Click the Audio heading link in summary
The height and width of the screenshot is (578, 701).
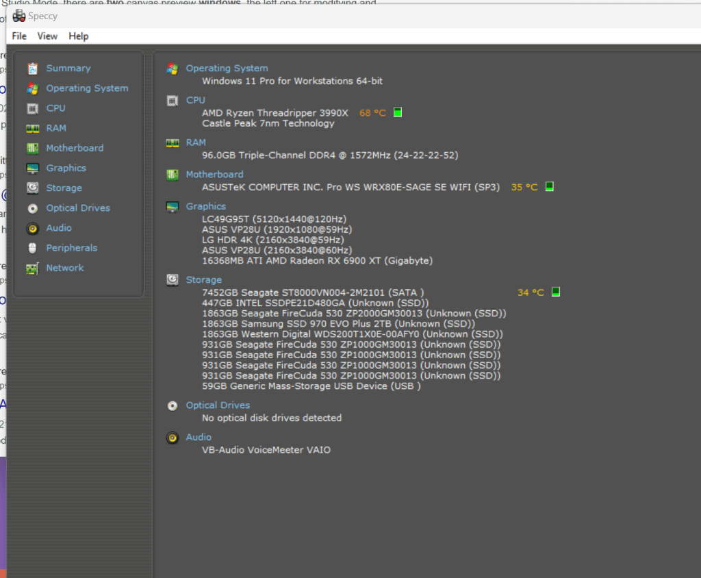(x=199, y=437)
